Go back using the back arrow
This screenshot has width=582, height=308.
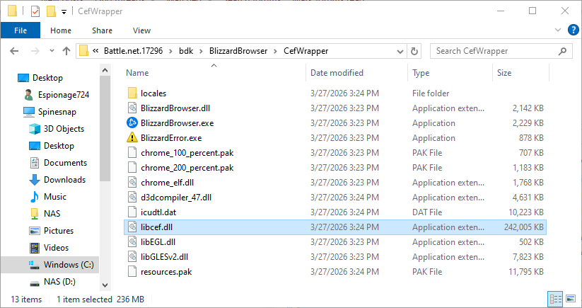pyautogui.click(x=14, y=51)
